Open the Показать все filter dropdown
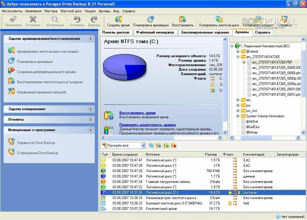Image resolution: width=307 pixels, height=220 pixels. tap(143, 145)
